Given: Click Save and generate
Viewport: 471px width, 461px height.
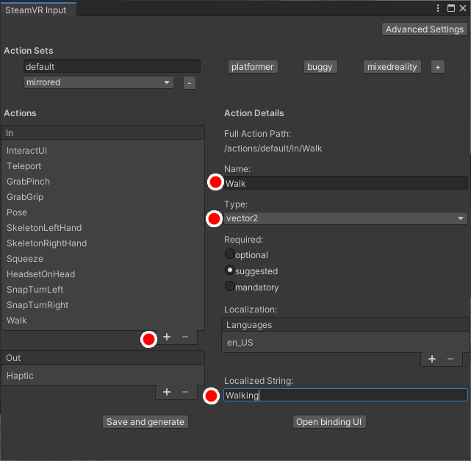Looking at the screenshot, I should click(145, 422).
